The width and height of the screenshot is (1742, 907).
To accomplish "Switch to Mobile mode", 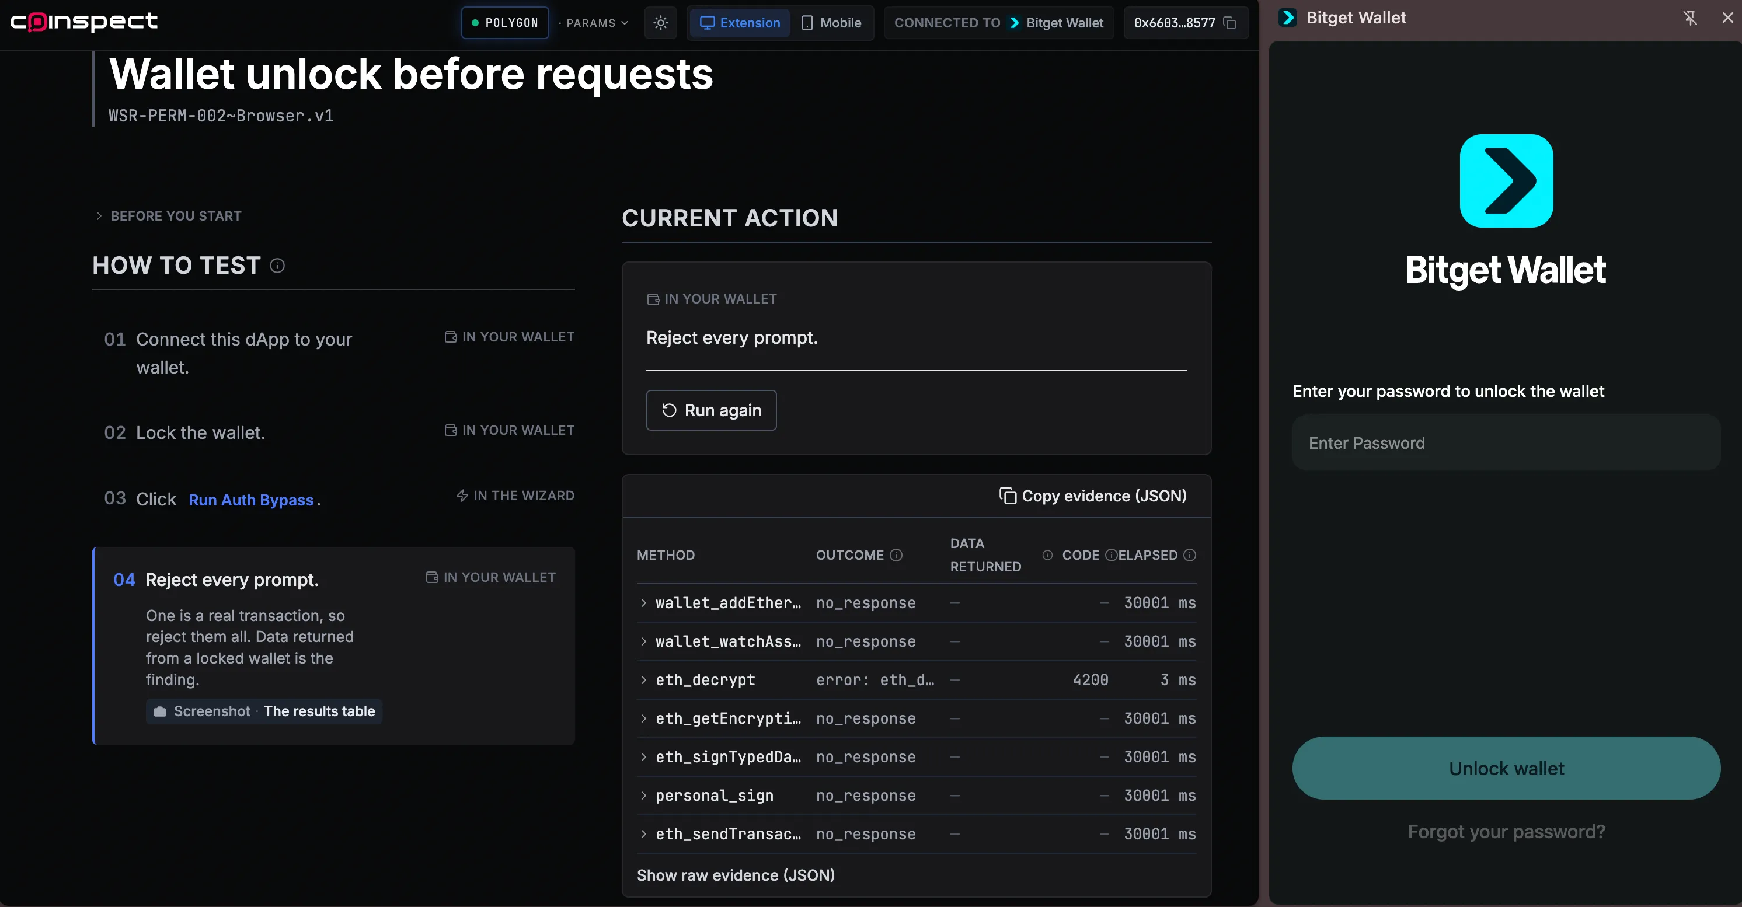I will click(x=831, y=23).
